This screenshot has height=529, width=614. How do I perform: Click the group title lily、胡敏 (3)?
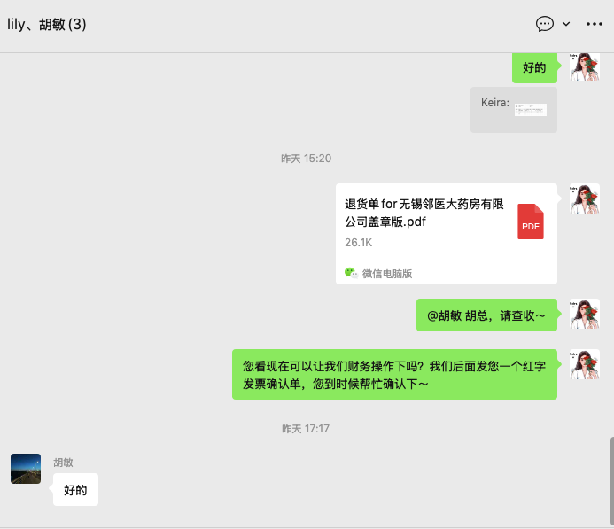[47, 24]
